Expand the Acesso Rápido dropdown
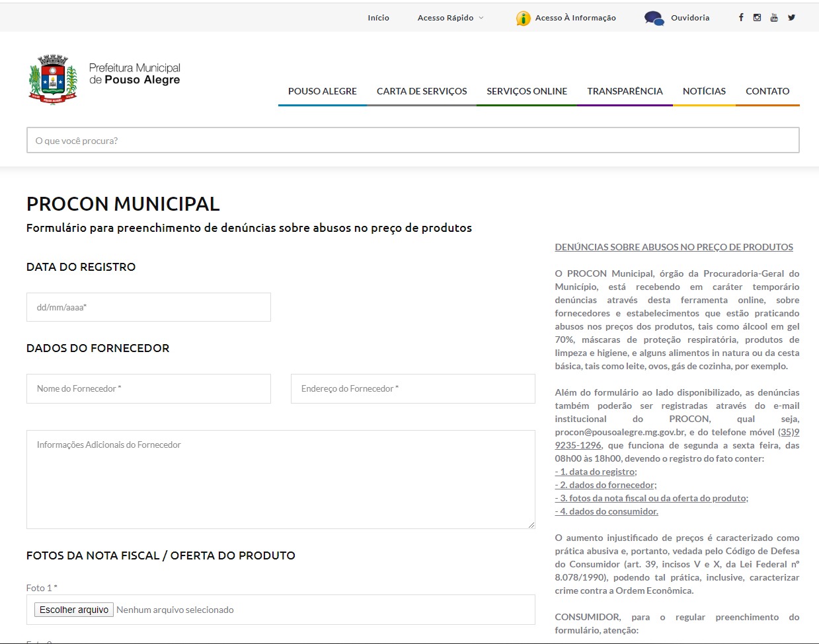This screenshot has width=819, height=644. coord(450,18)
